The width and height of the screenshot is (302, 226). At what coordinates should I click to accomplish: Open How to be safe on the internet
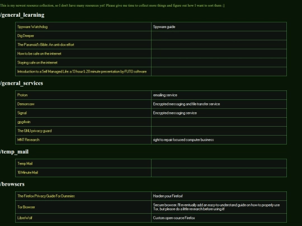(x=39, y=54)
